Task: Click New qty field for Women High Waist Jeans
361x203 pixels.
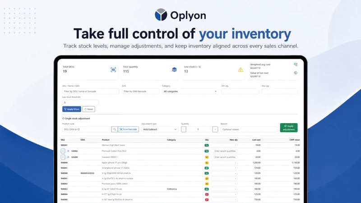Action: (x=224, y=145)
